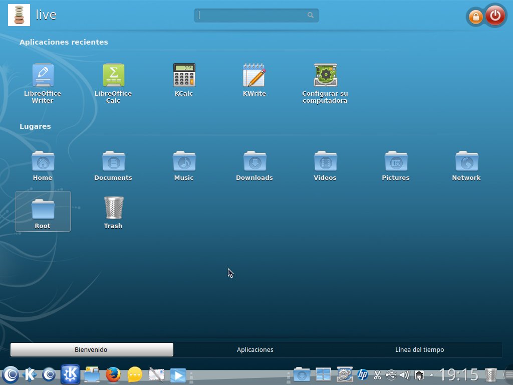
Task: Open the Network folder
Action: point(466,166)
